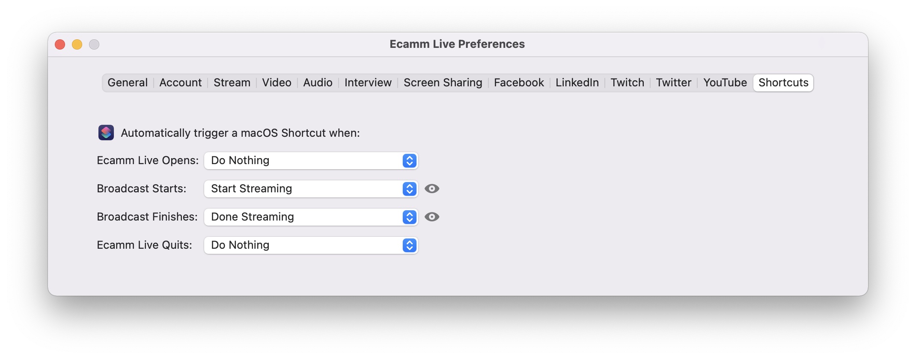Viewport: 916px width, 359px height.
Task: Preview the Start Streaming shortcut eye icon
Action: [432, 188]
